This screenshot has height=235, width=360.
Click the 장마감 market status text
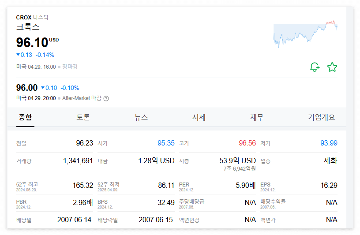click(70, 67)
